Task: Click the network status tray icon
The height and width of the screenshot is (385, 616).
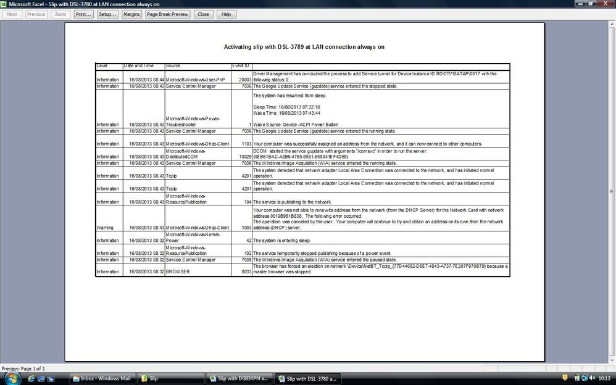Action: 585,378
